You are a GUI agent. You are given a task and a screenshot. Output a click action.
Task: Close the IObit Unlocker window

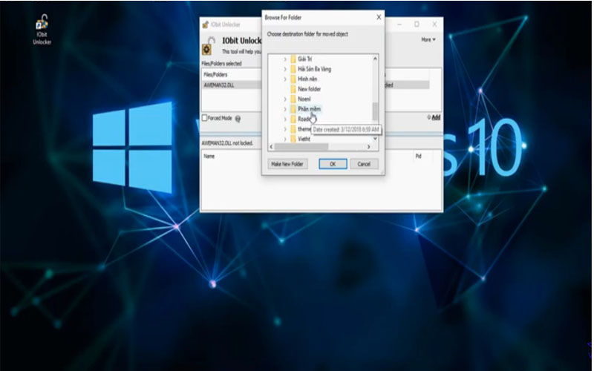point(434,24)
